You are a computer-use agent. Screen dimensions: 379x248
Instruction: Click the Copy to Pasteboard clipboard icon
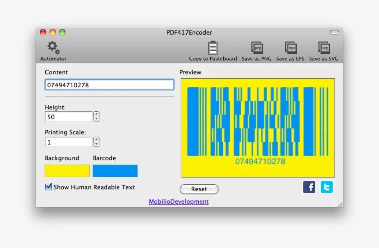point(213,48)
